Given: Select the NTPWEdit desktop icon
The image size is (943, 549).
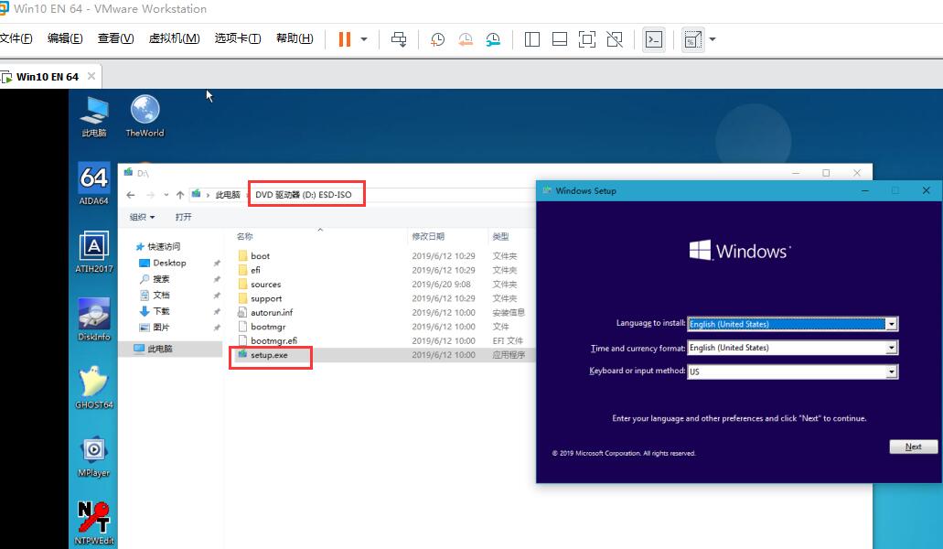Looking at the screenshot, I should (x=94, y=523).
